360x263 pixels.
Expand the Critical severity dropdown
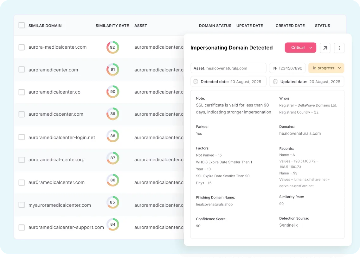pos(300,48)
